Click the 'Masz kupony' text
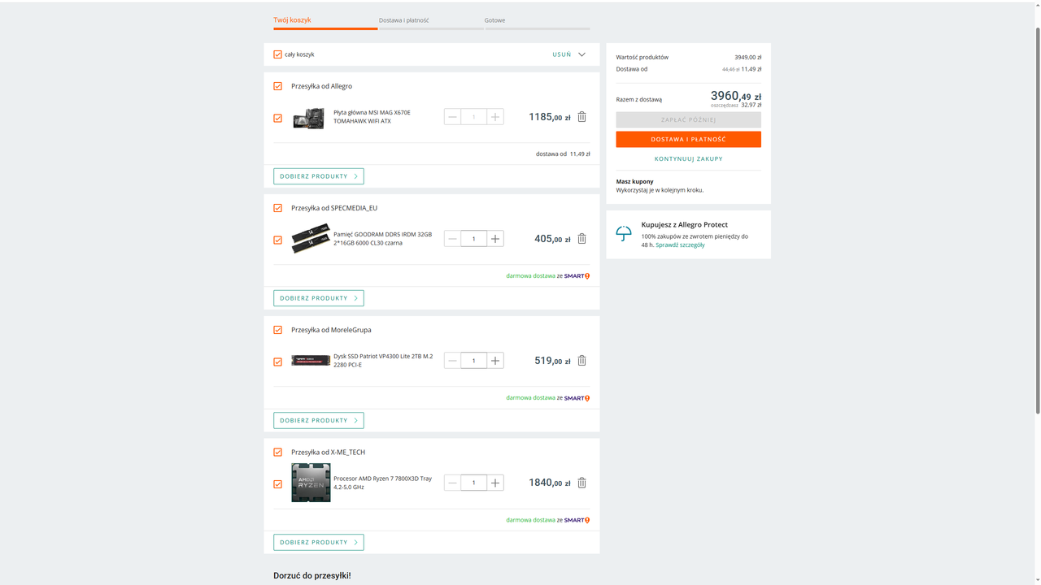This screenshot has width=1041, height=585. click(x=634, y=182)
